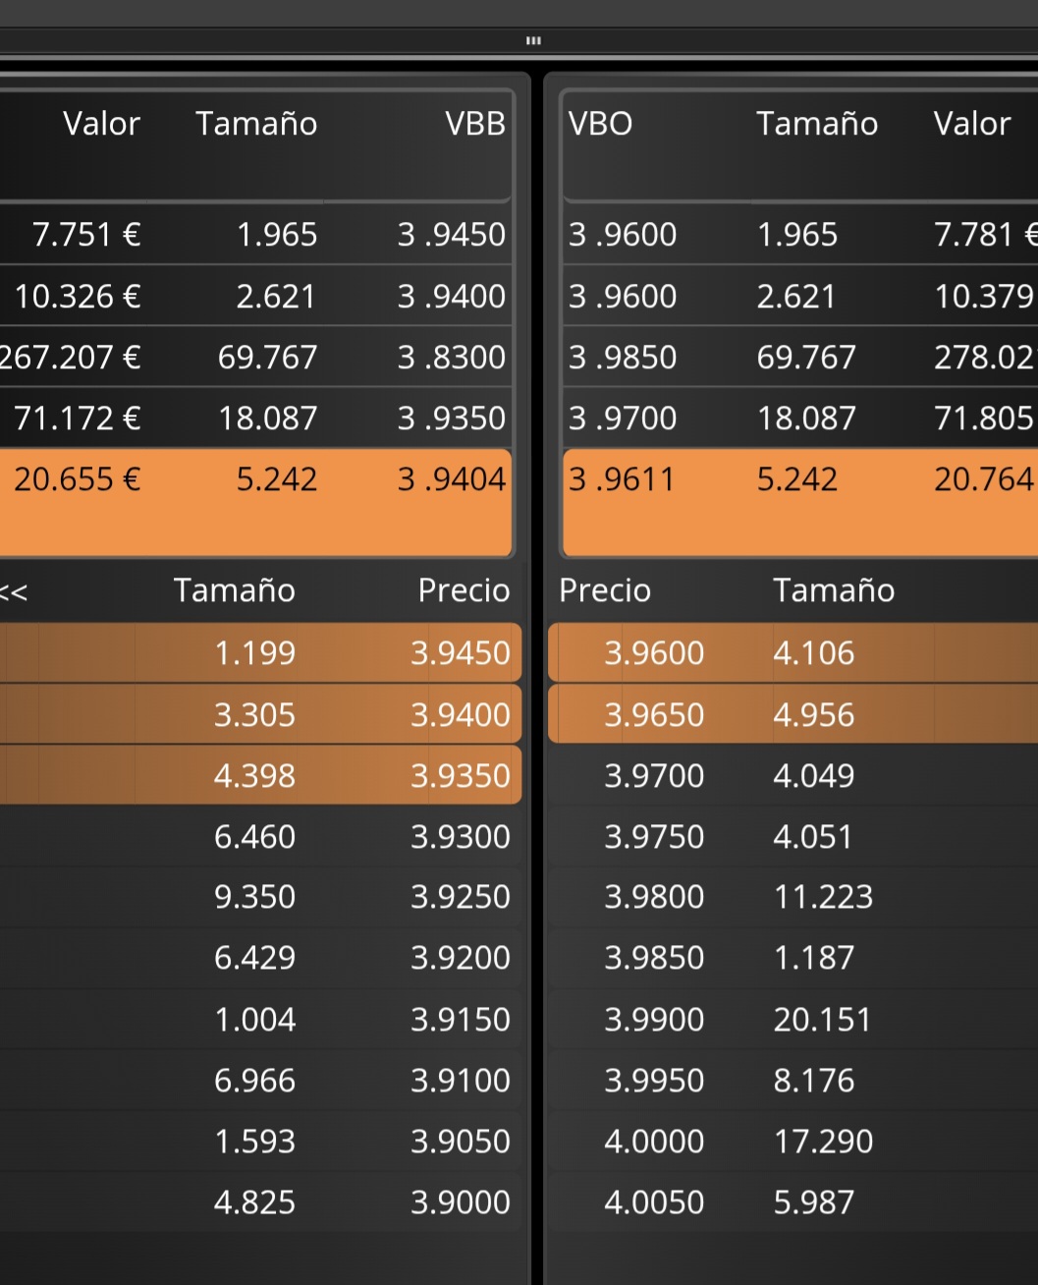Click the Tamaño header beside VBO
The height and width of the screenshot is (1285, 1038).
(x=816, y=124)
